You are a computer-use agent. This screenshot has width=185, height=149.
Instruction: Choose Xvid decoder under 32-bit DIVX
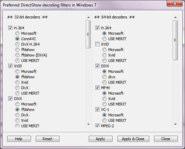pos(17,120)
